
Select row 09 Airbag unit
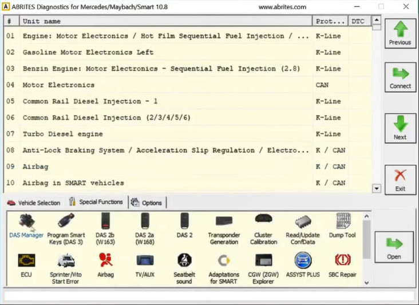(x=188, y=167)
